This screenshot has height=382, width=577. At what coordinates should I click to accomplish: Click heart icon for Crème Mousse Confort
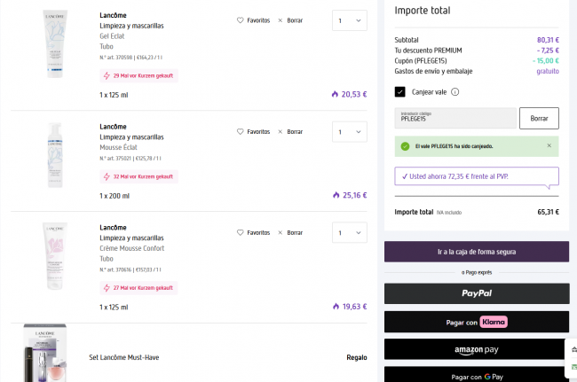click(240, 232)
